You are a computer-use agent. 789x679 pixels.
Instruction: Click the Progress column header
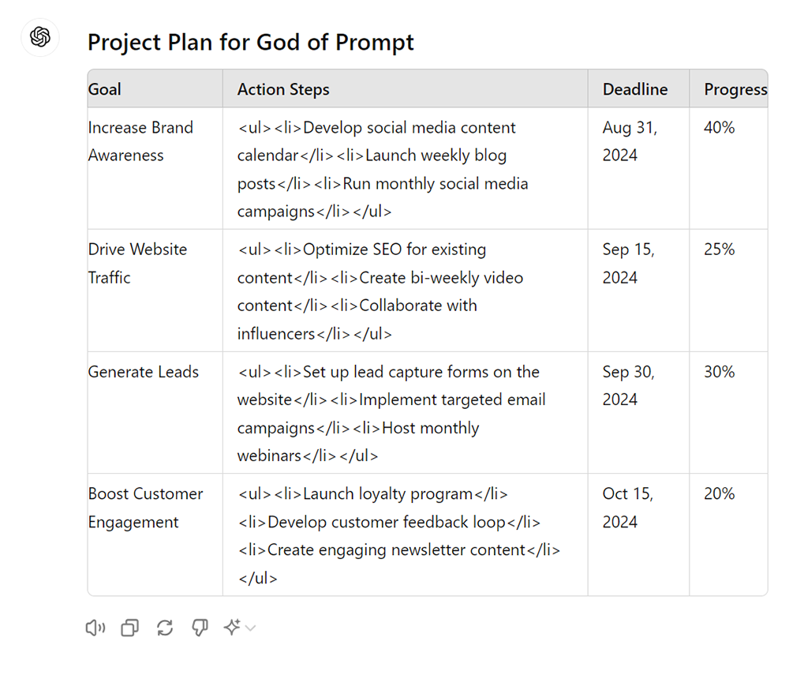tap(735, 89)
